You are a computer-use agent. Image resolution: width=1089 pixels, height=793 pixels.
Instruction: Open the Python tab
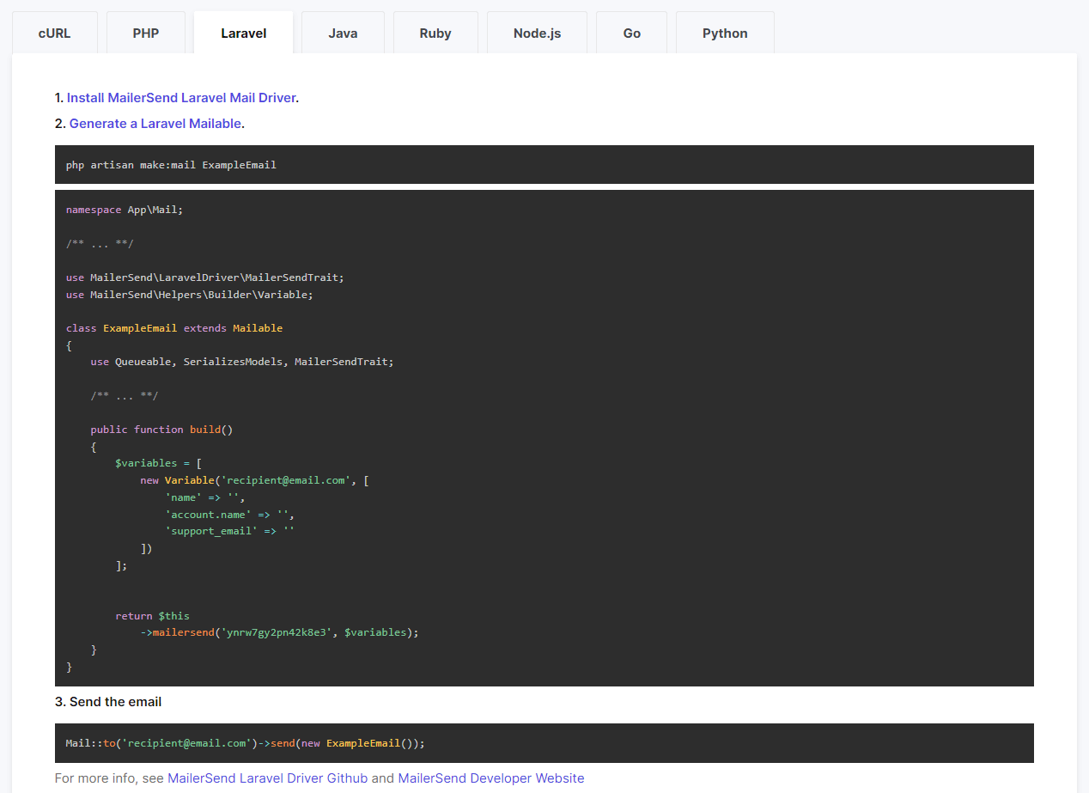click(x=725, y=34)
